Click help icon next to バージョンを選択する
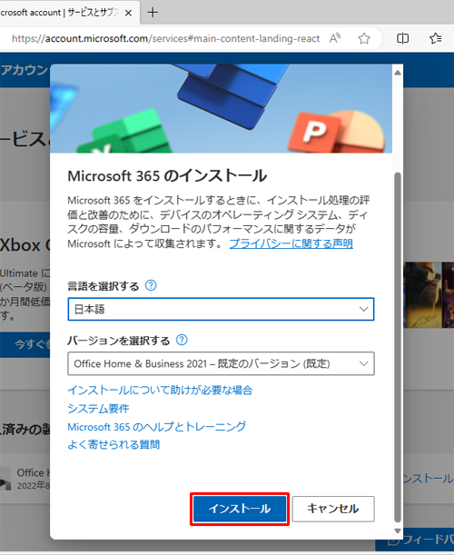The width and height of the screenshot is (454, 555). [182, 340]
